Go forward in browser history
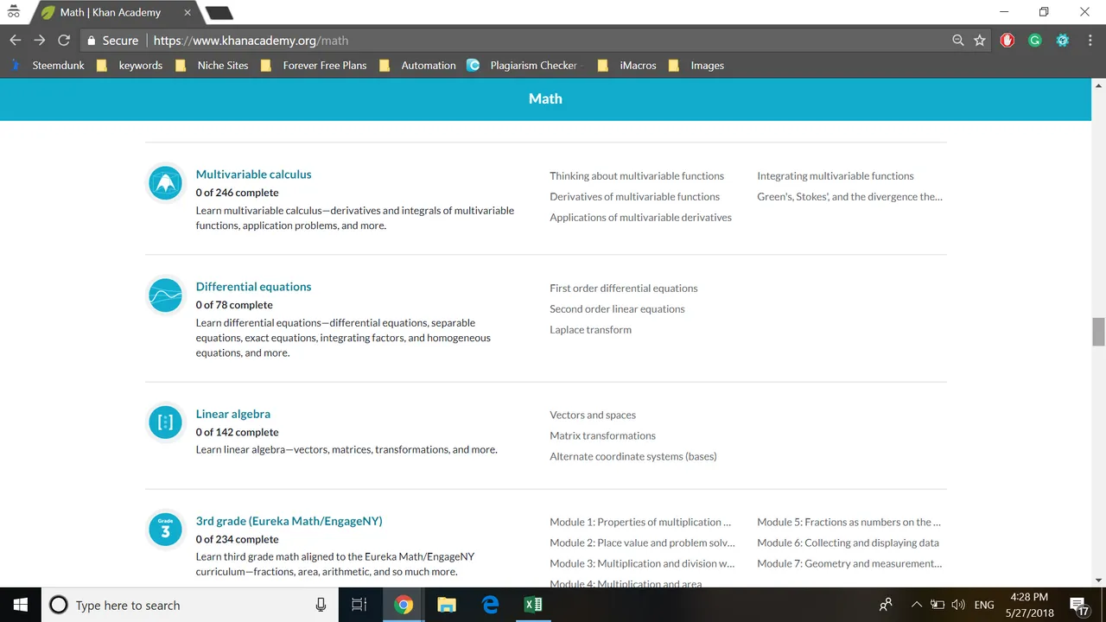1106x622 pixels. pyautogui.click(x=40, y=40)
